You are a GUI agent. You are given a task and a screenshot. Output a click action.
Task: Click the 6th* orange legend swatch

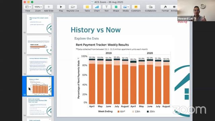[119, 112]
